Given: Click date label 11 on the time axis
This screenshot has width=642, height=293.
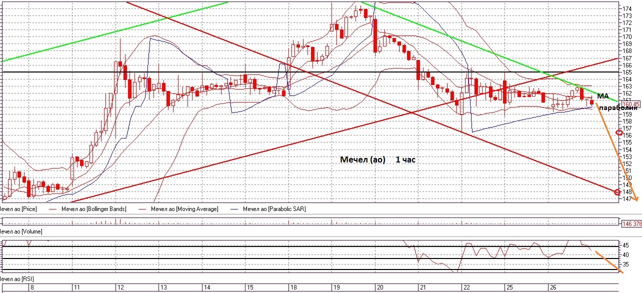Looking at the screenshot, I should click(76, 288).
